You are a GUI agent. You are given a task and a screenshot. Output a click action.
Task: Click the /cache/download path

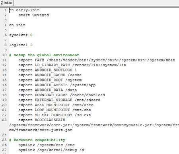[88, 95]
